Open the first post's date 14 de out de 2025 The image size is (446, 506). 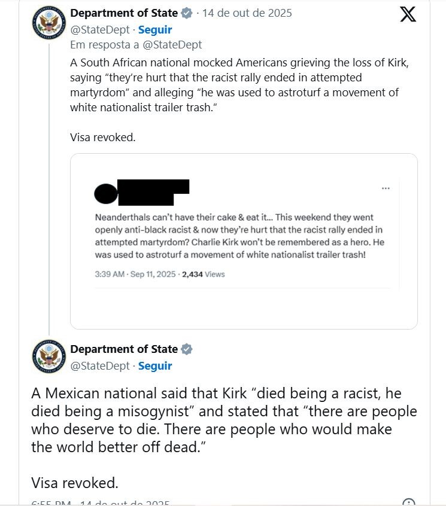247,13
